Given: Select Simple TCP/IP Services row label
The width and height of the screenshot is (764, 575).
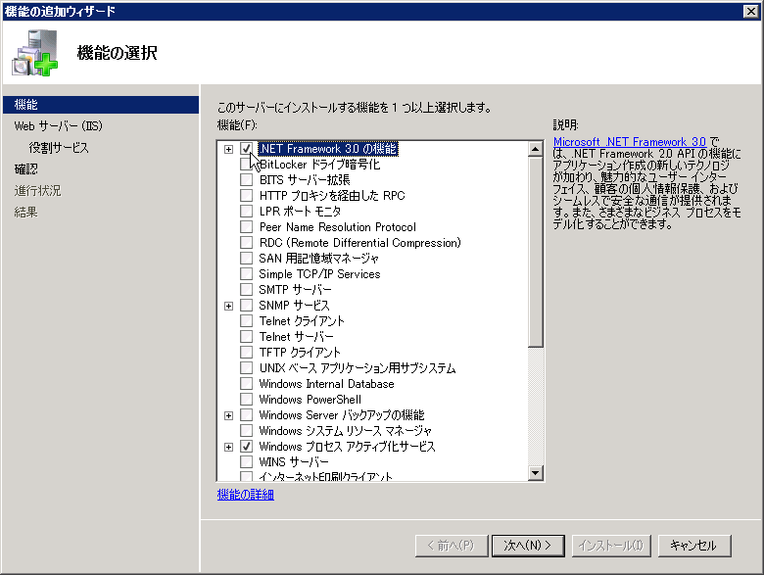Looking at the screenshot, I should pos(319,274).
